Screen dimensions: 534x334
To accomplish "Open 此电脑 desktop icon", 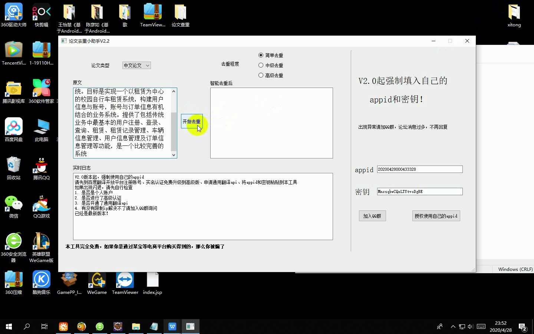I will [42, 130].
